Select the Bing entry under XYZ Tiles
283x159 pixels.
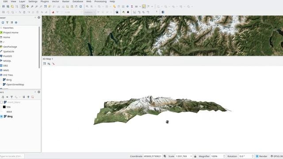(9, 79)
